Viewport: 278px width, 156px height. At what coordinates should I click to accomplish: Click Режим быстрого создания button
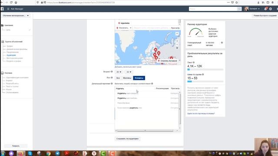coord(265,16)
